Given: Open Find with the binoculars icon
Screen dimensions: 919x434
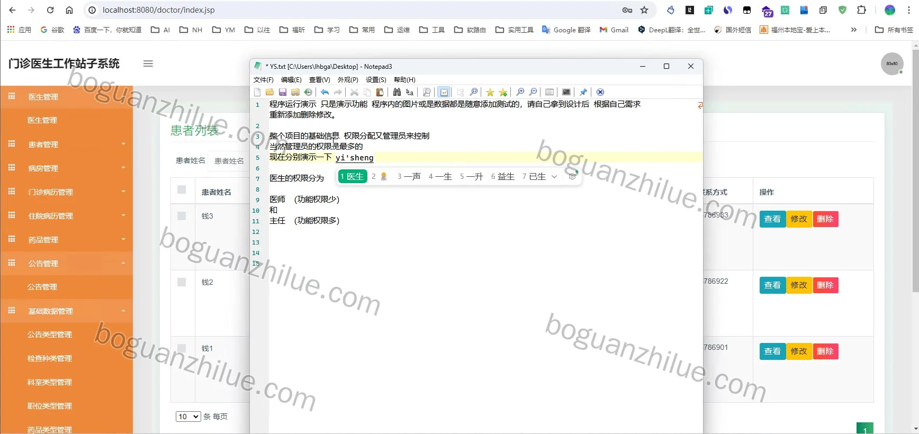Looking at the screenshot, I should pos(397,92).
